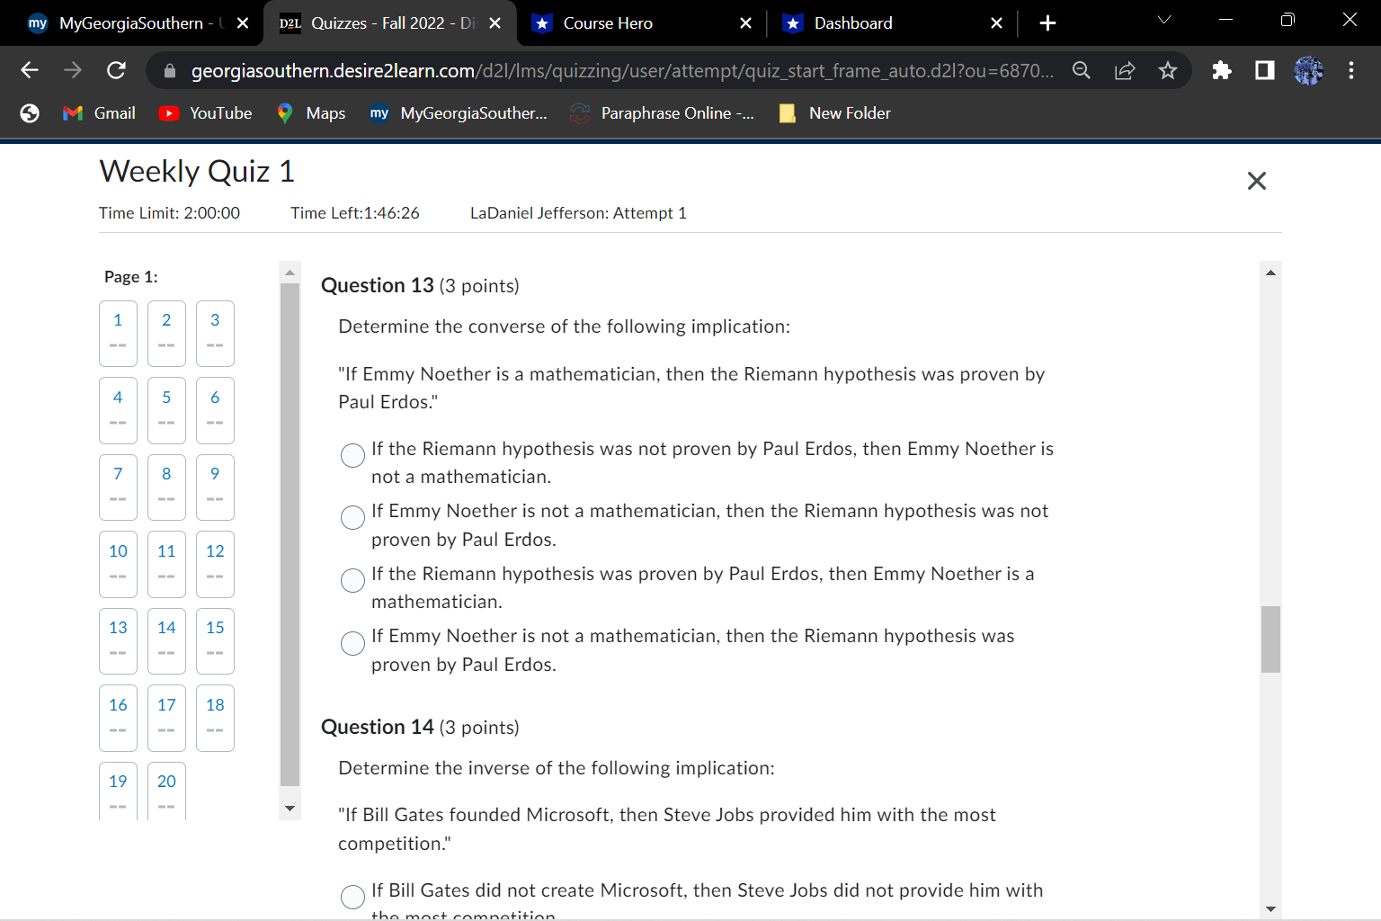This screenshot has height=921, width=1381.
Task: Click the address bar lock icon
Action: click(x=169, y=70)
